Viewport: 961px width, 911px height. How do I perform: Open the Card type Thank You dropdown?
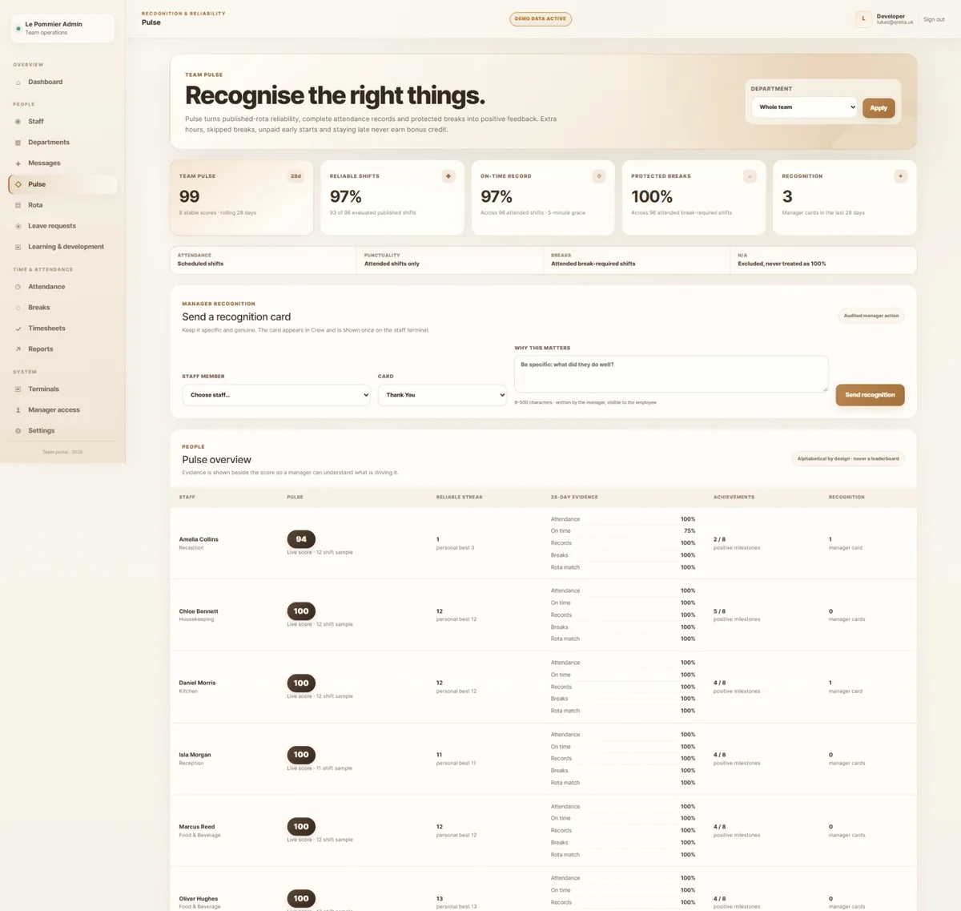pyautogui.click(x=442, y=395)
